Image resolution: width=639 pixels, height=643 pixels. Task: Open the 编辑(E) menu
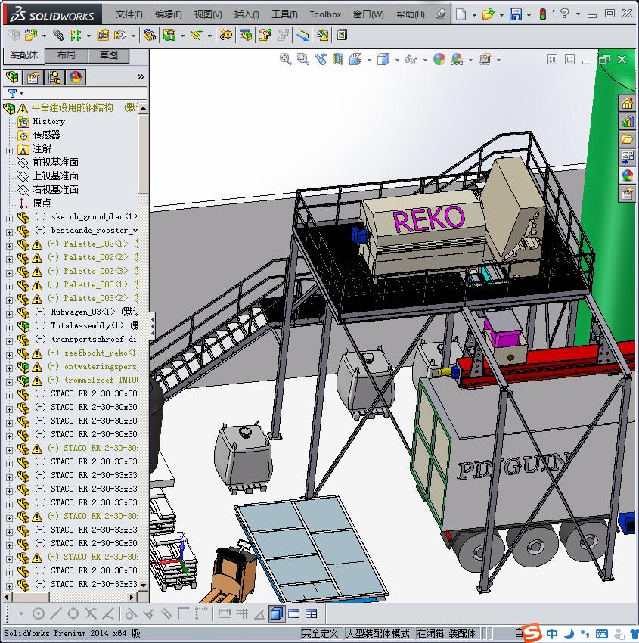168,14
